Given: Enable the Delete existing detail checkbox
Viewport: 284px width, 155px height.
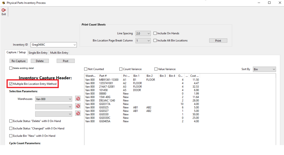Looking at the screenshot, I should click(11, 68).
